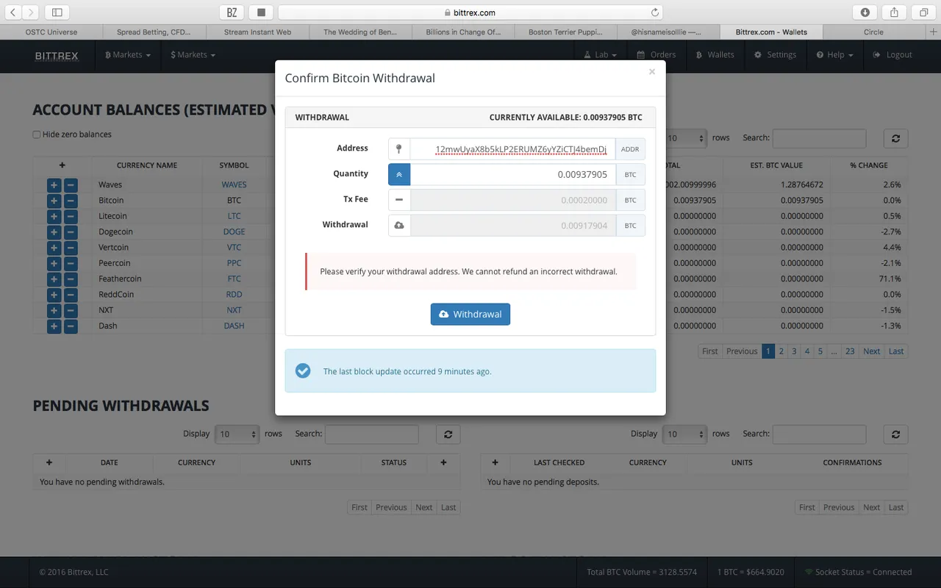This screenshot has width=941, height=588.
Task: Click plus button for Litecoin row
Action: click(54, 216)
